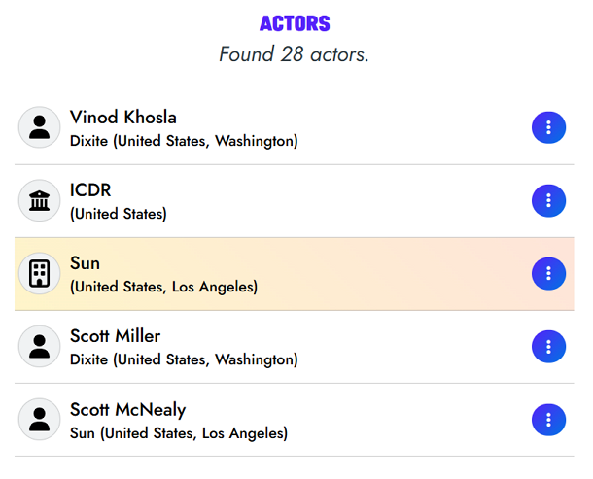
Task: Open more options for Scott Miller
Action: [548, 346]
